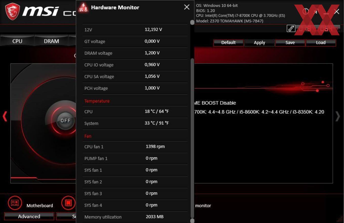Click the 2033 MB value

point(155,217)
